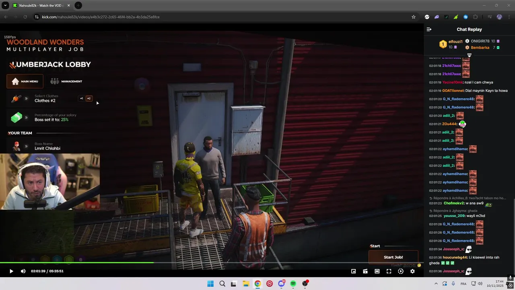
Task: Open a new Chrome tab
Action: click(78, 5)
